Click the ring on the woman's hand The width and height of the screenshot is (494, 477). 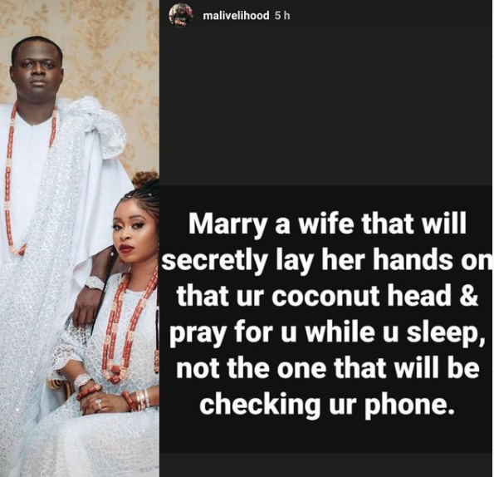99,403
